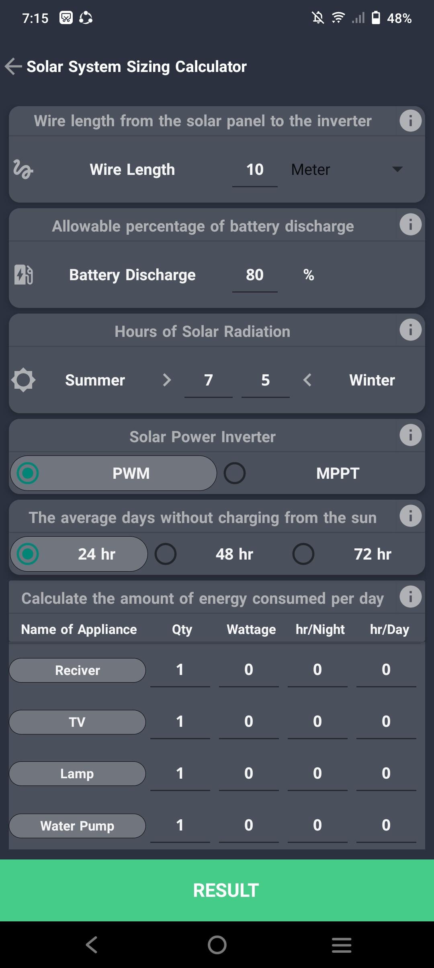434x968 pixels.
Task: Open info for wire length section
Action: pos(410,121)
